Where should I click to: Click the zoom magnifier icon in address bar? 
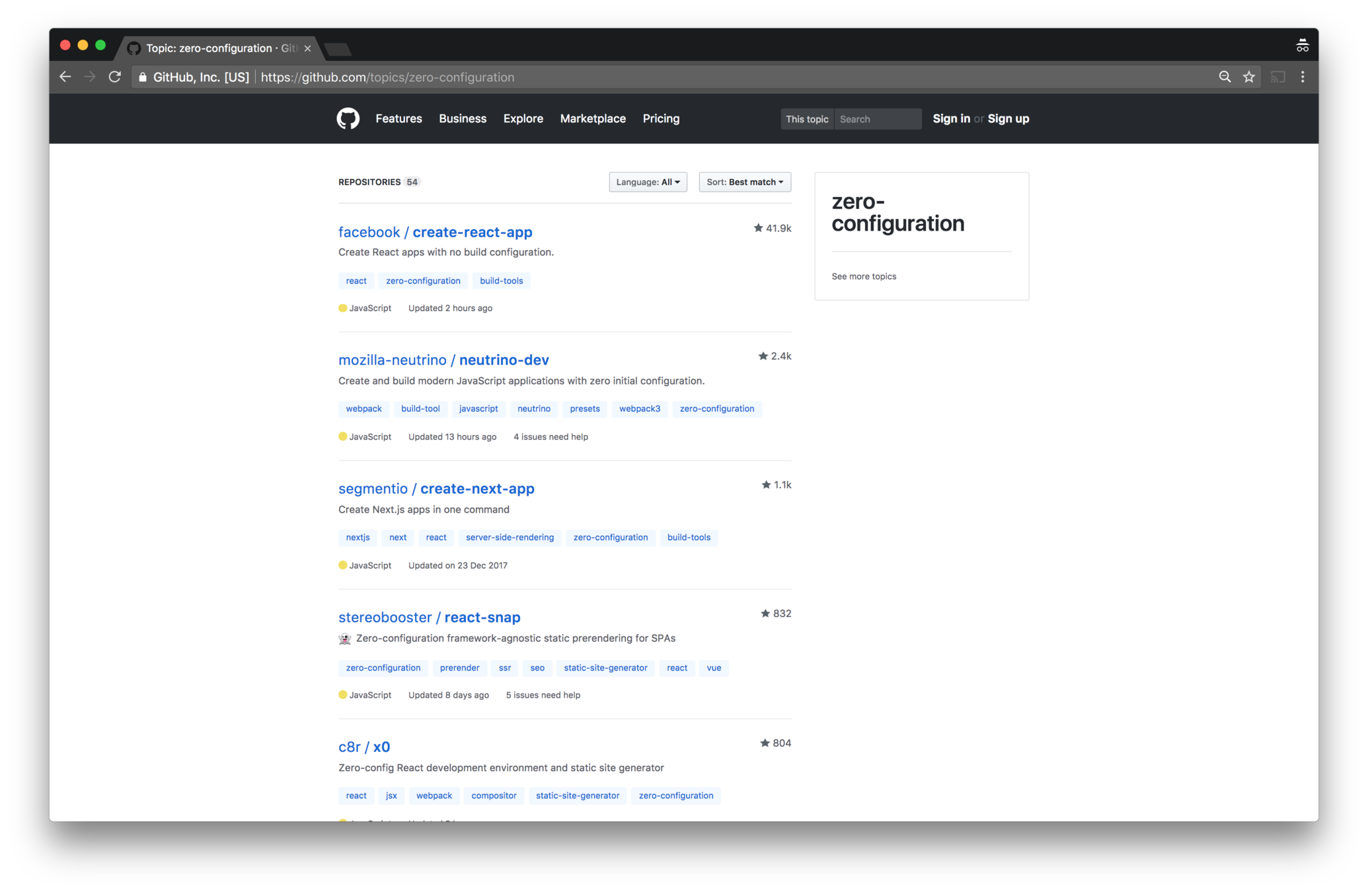1225,77
